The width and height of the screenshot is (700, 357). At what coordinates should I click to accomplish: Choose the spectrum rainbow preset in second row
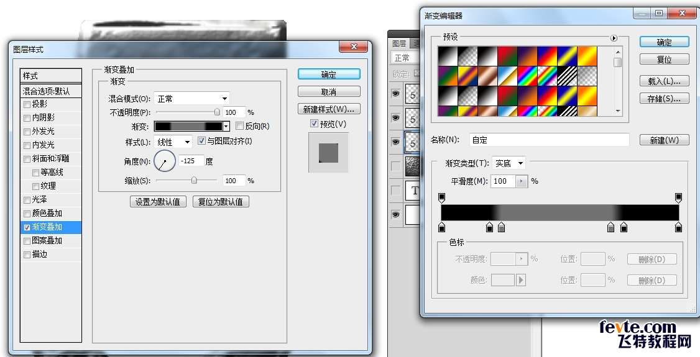(527, 76)
